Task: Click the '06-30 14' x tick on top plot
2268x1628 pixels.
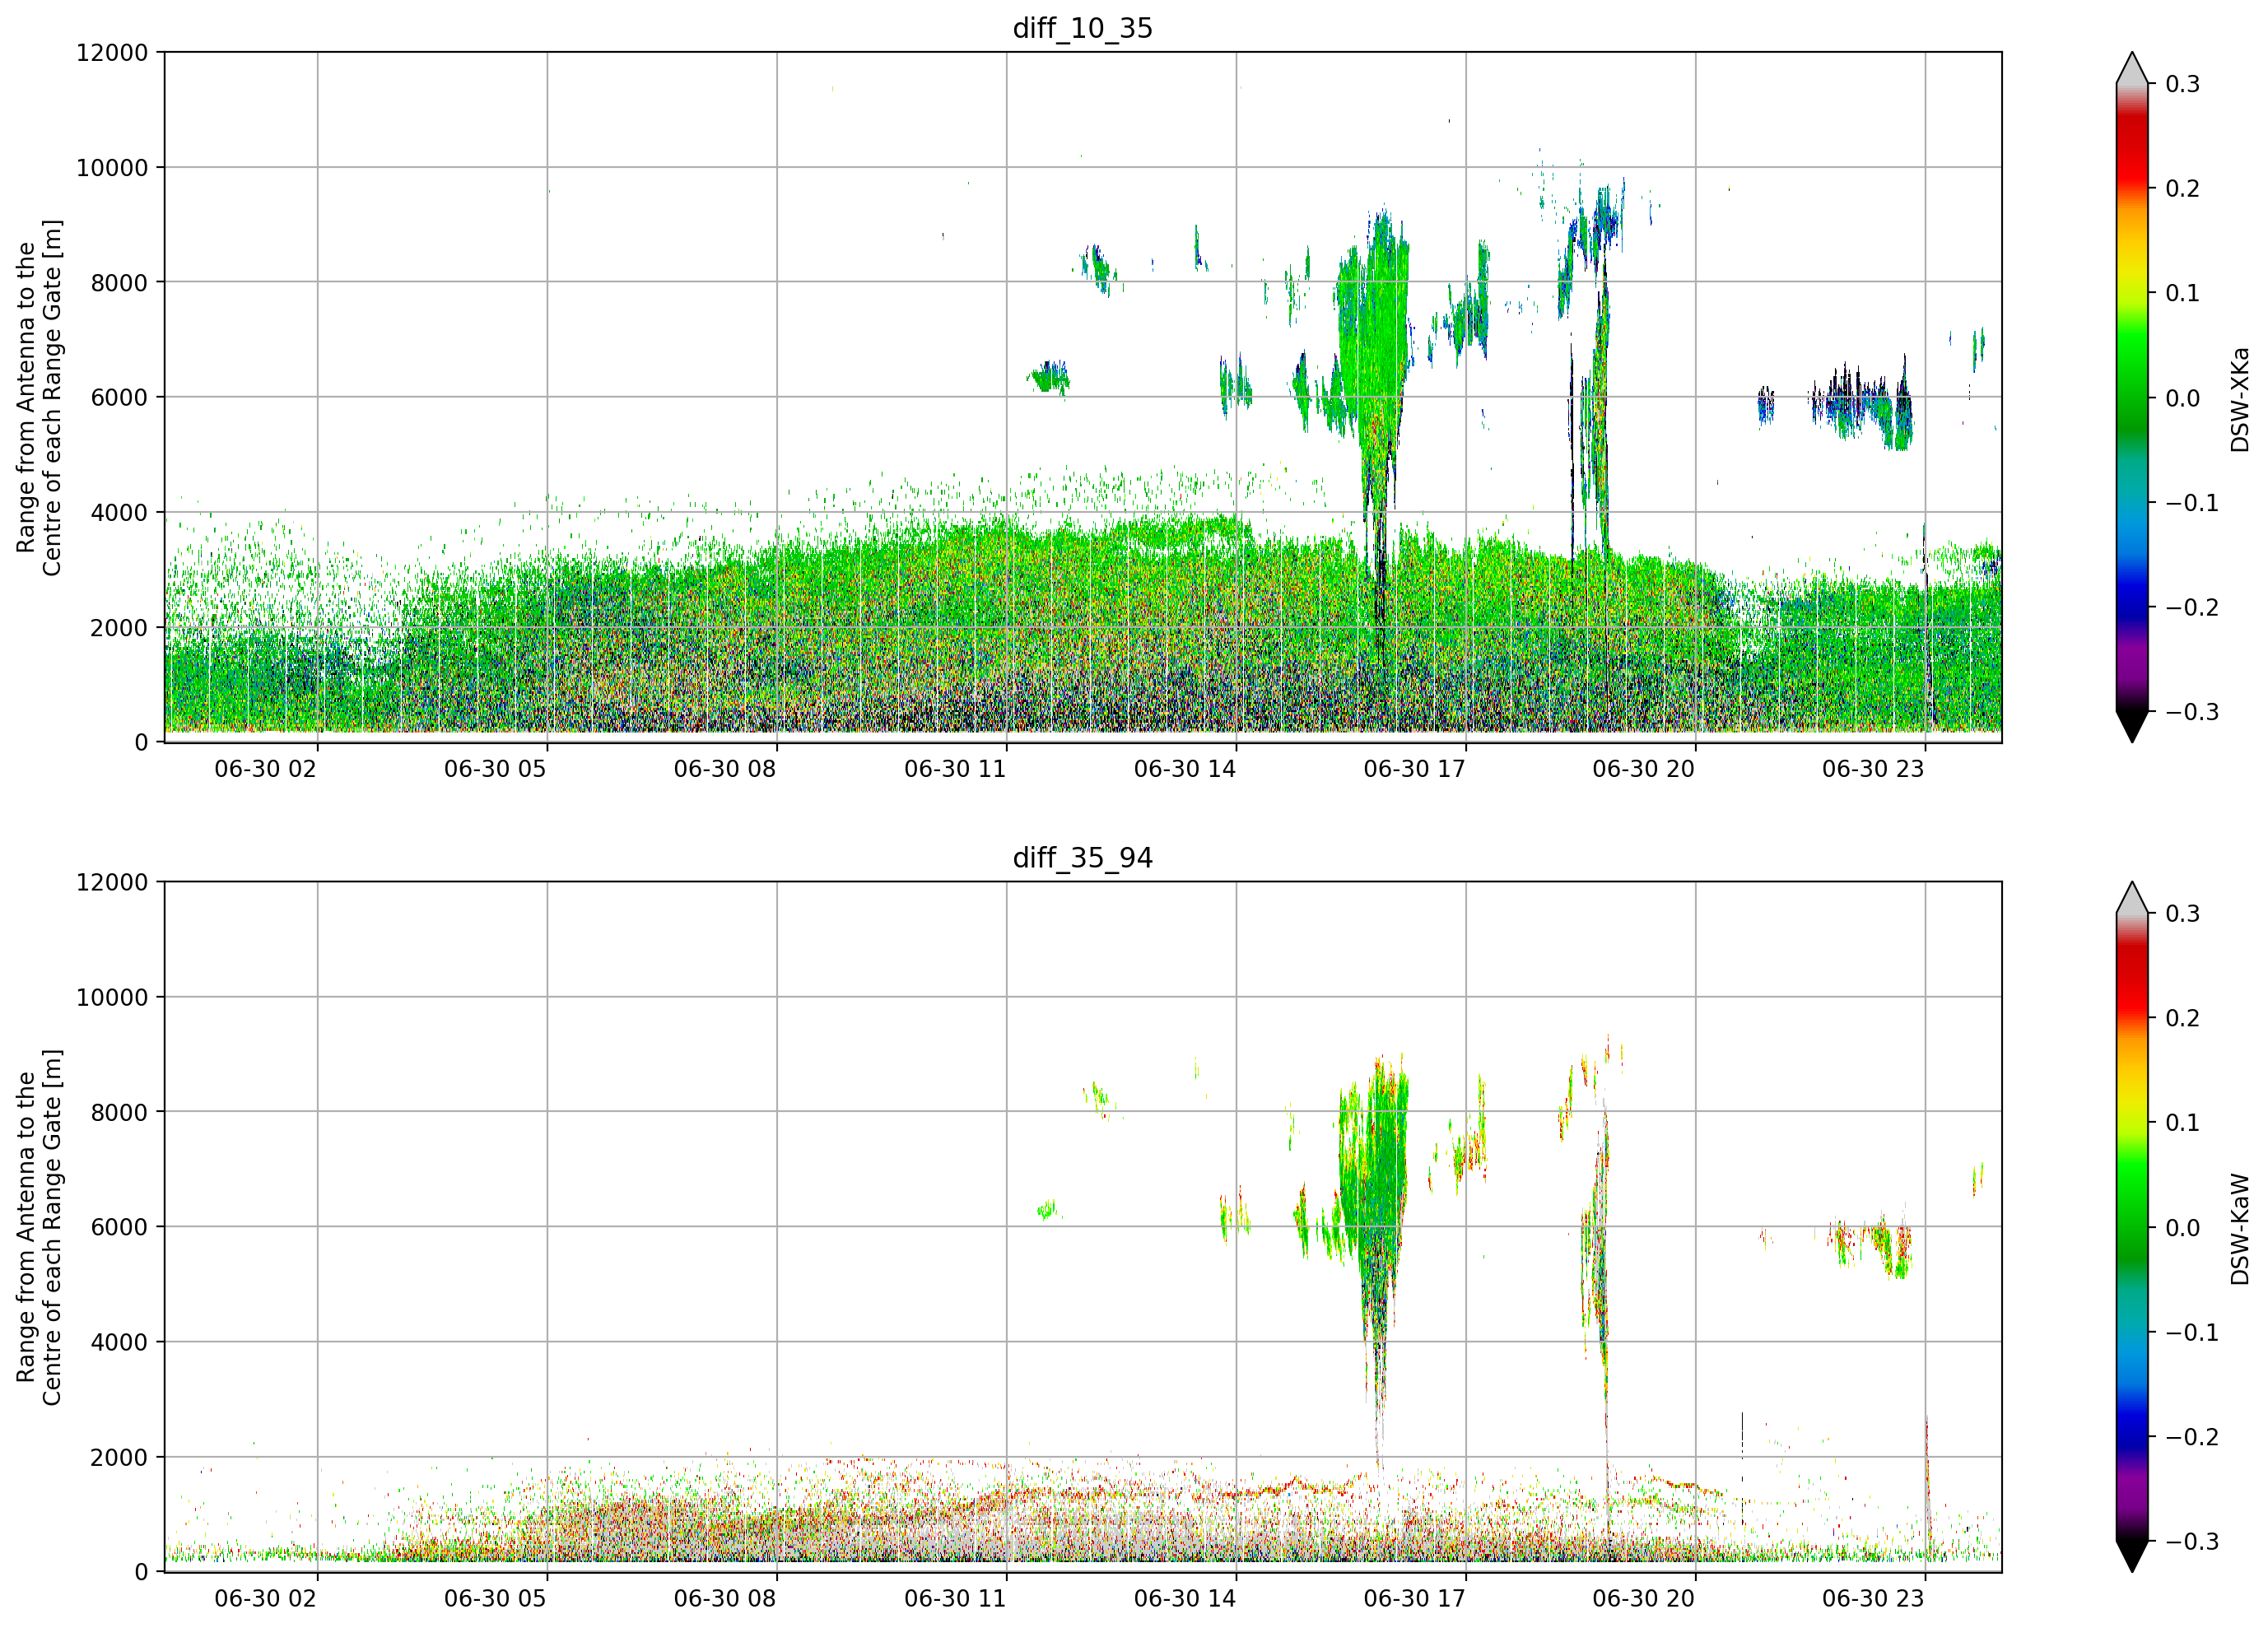Action: point(1185,769)
